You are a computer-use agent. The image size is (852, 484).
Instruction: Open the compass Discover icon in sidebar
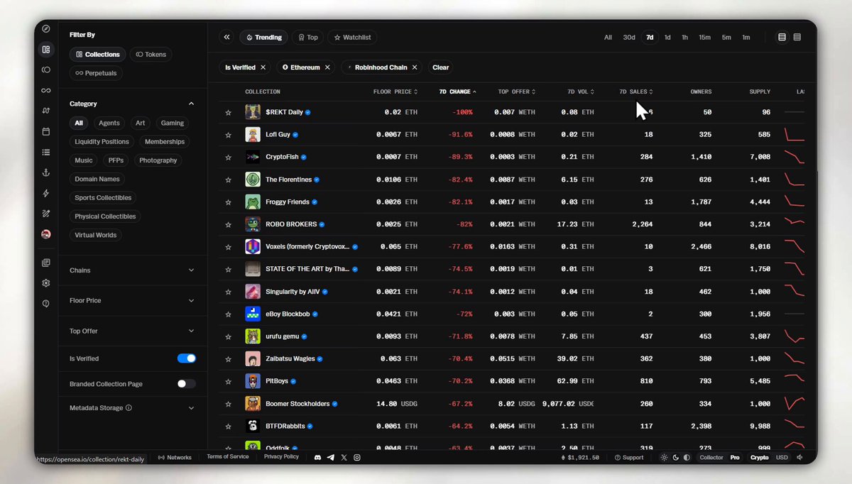[46, 29]
